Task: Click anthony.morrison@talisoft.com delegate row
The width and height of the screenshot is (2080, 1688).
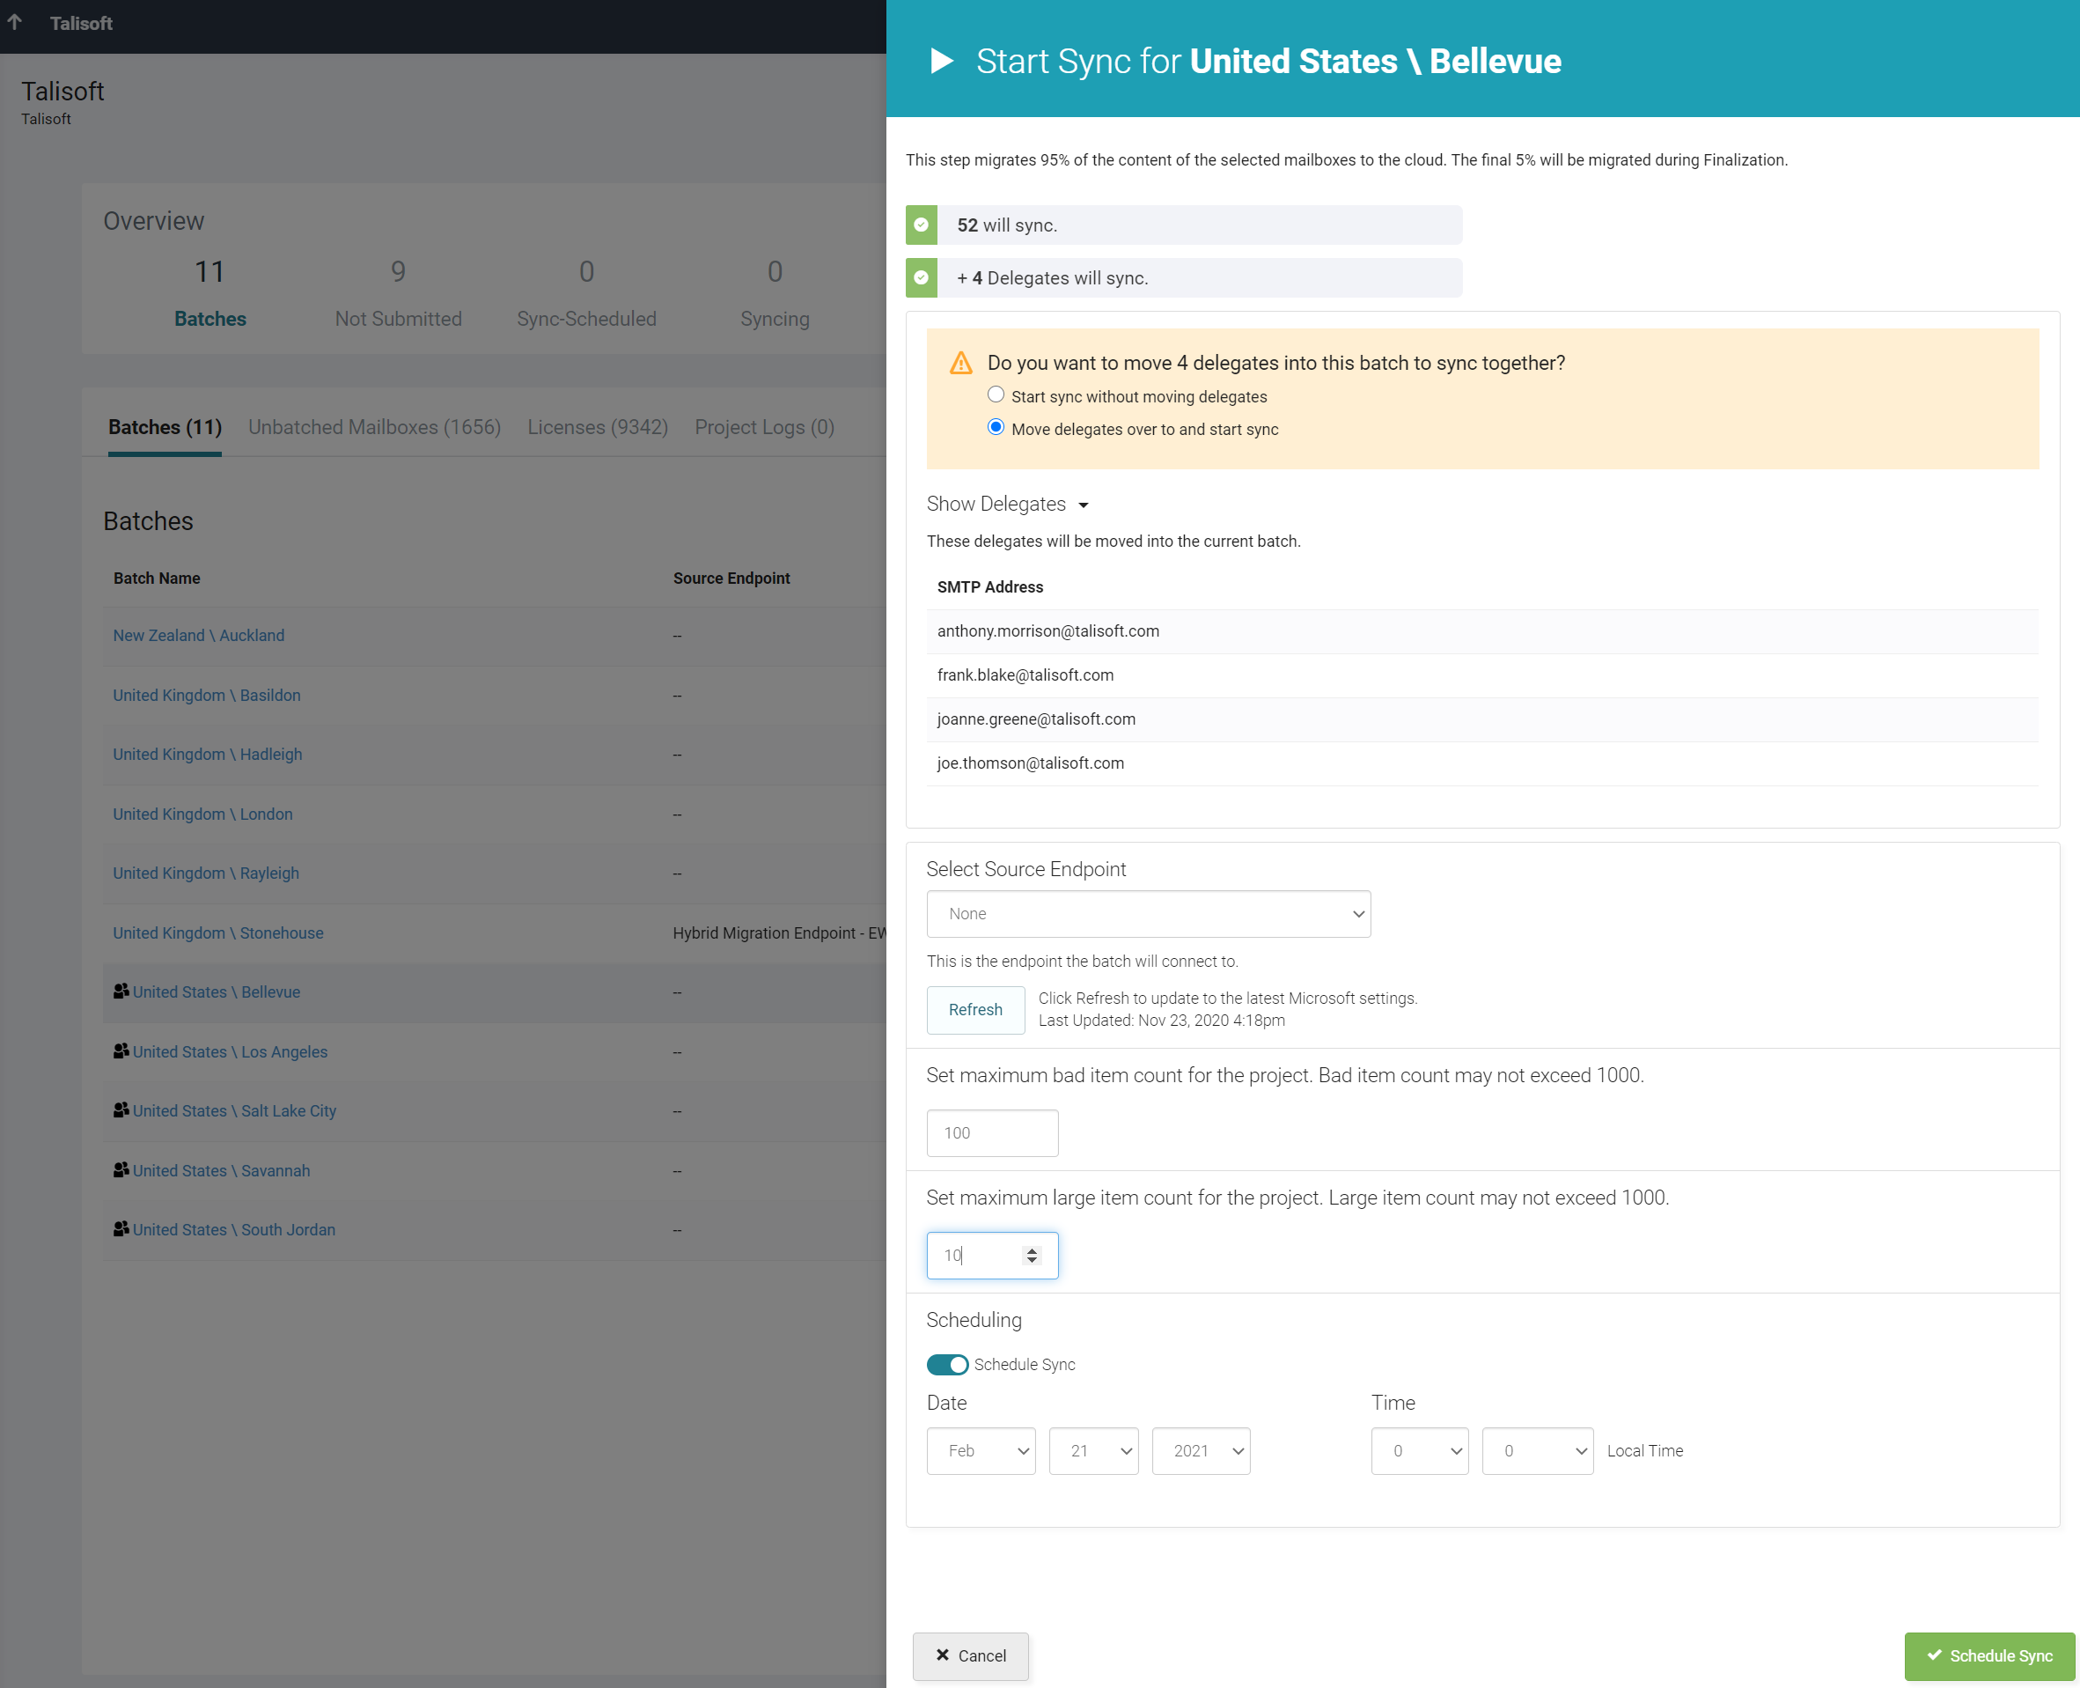Action: point(1482,631)
